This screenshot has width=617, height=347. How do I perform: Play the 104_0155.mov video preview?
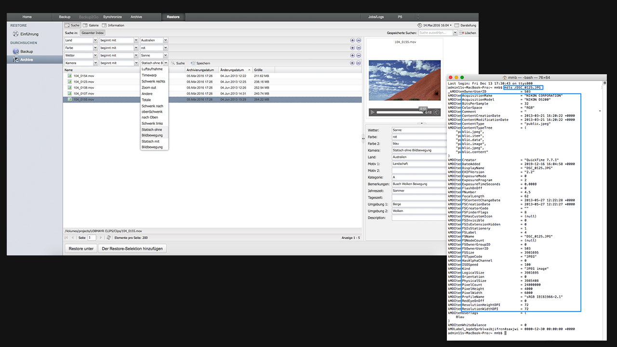(372, 112)
